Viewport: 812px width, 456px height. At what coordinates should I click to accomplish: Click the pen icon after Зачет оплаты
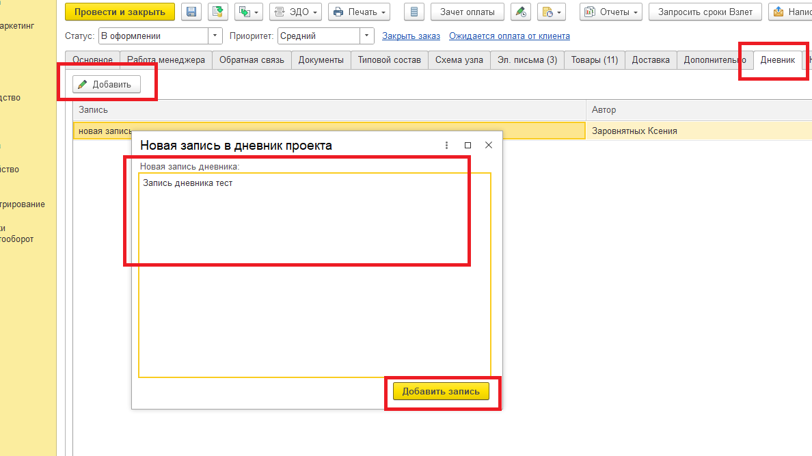point(520,12)
